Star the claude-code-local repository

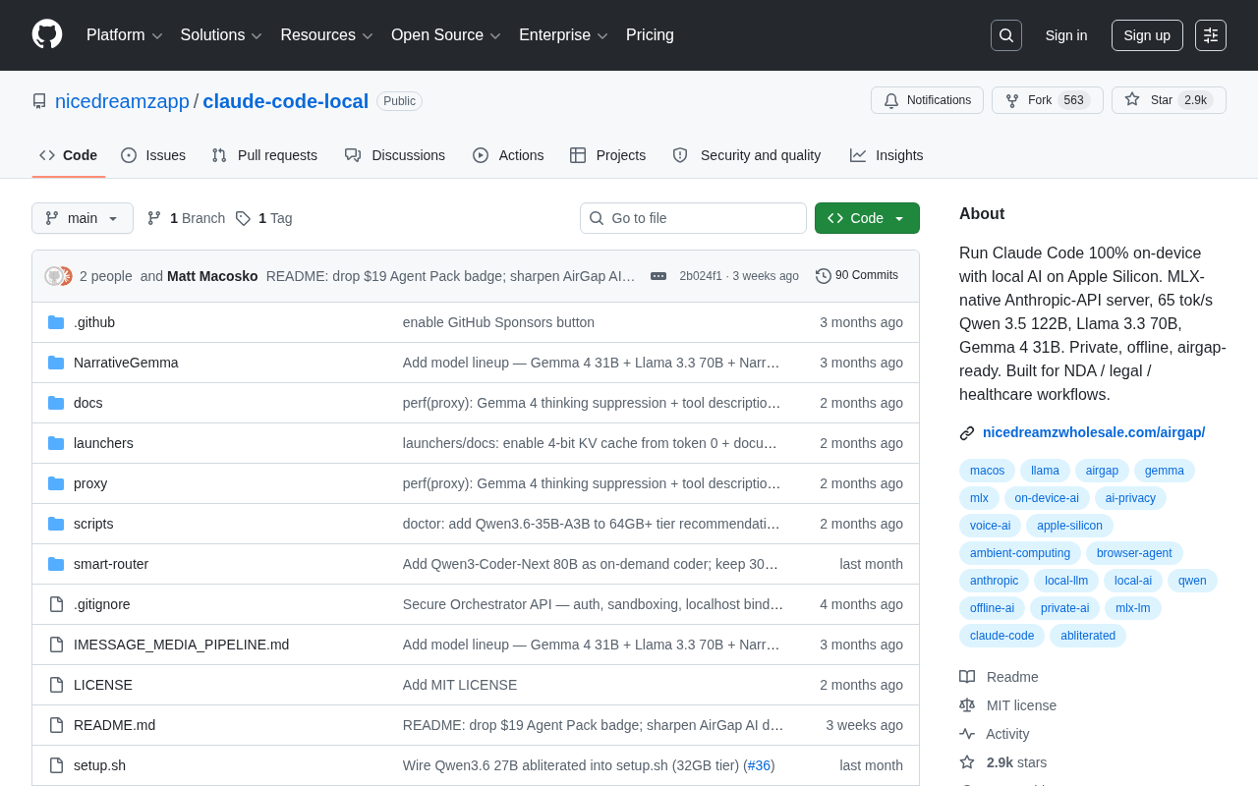pos(1169,100)
